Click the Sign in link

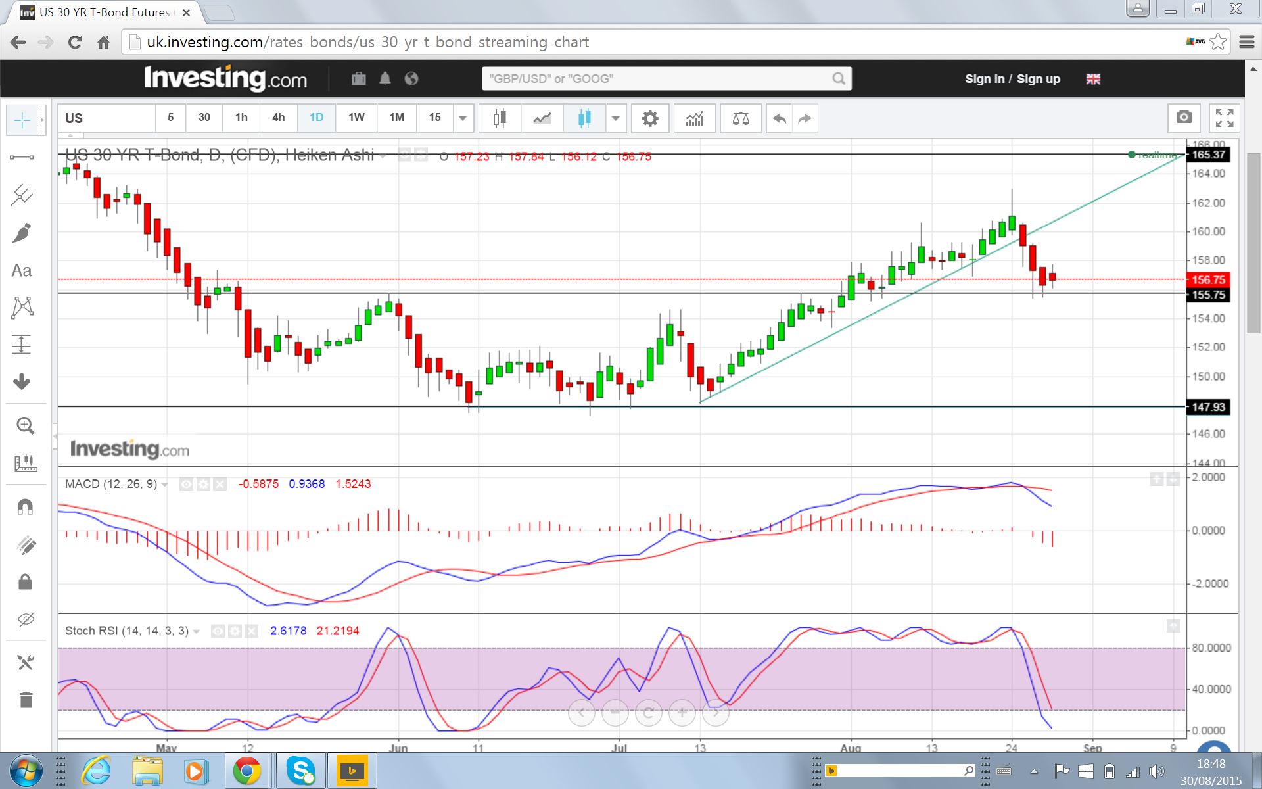(x=985, y=79)
